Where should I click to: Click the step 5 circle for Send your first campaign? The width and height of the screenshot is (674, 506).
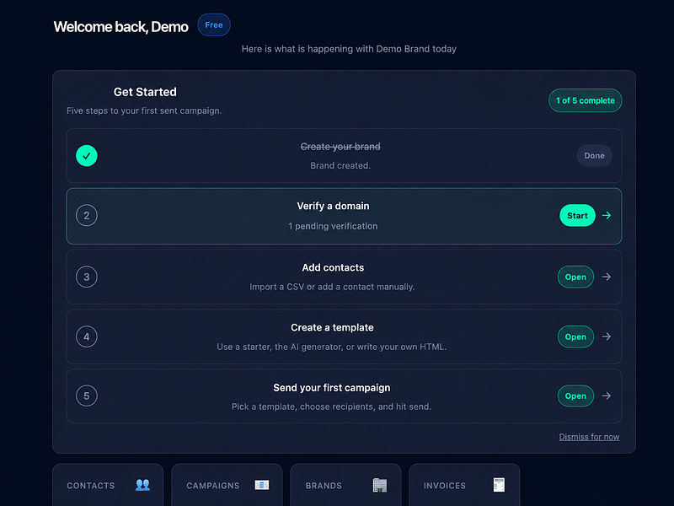pos(87,396)
